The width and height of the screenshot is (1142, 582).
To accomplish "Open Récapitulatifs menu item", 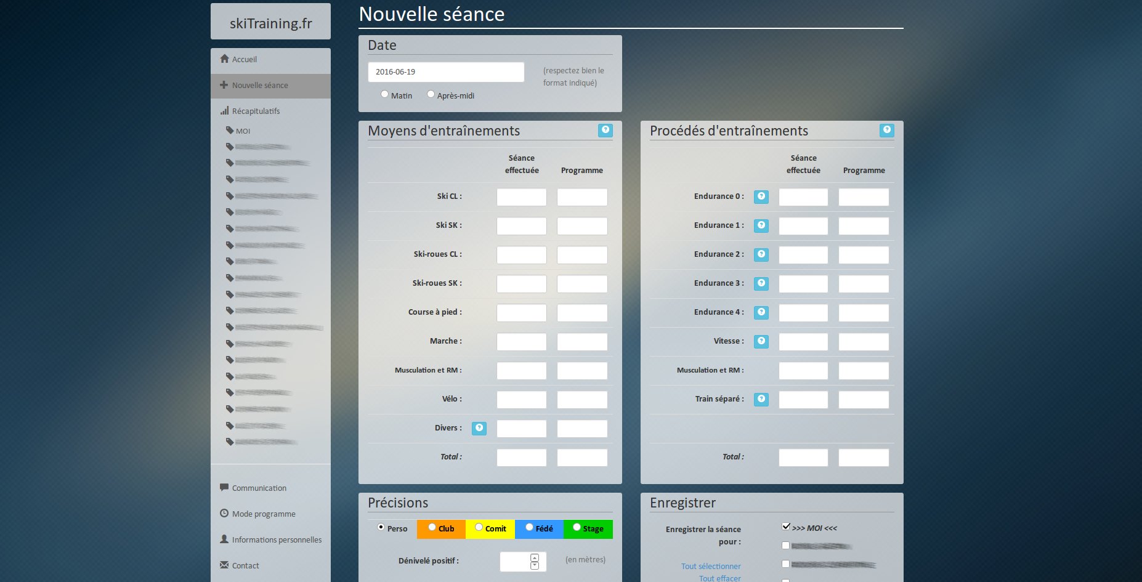I will [x=270, y=111].
